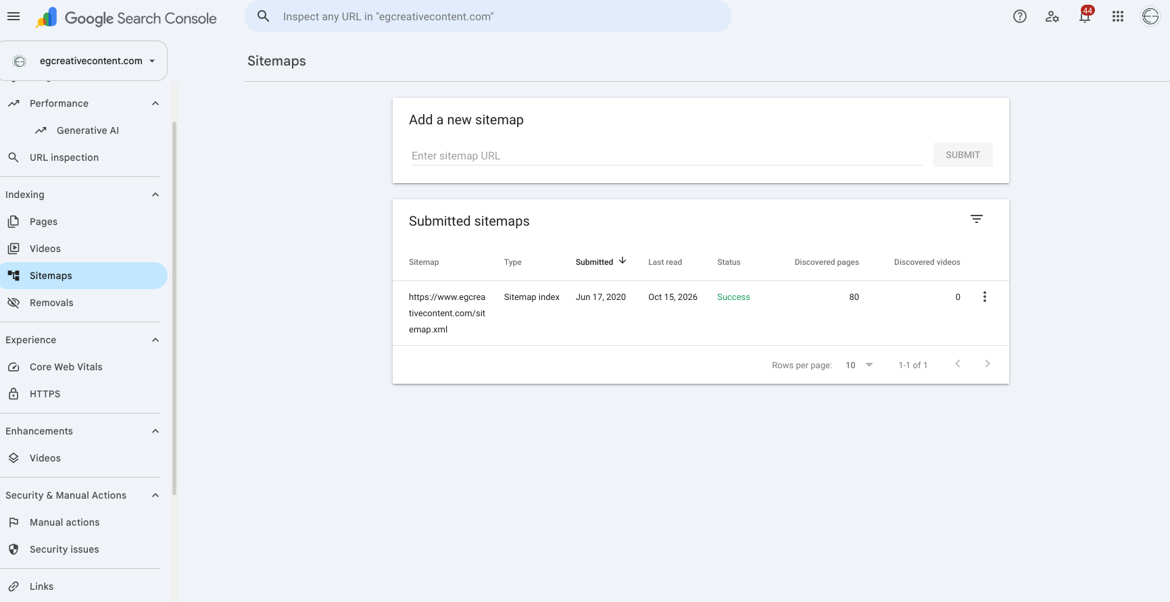Image resolution: width=1170 pixels, height=602 pixels.
Task: Click the Sitemap column header
Action: [424, 262]
